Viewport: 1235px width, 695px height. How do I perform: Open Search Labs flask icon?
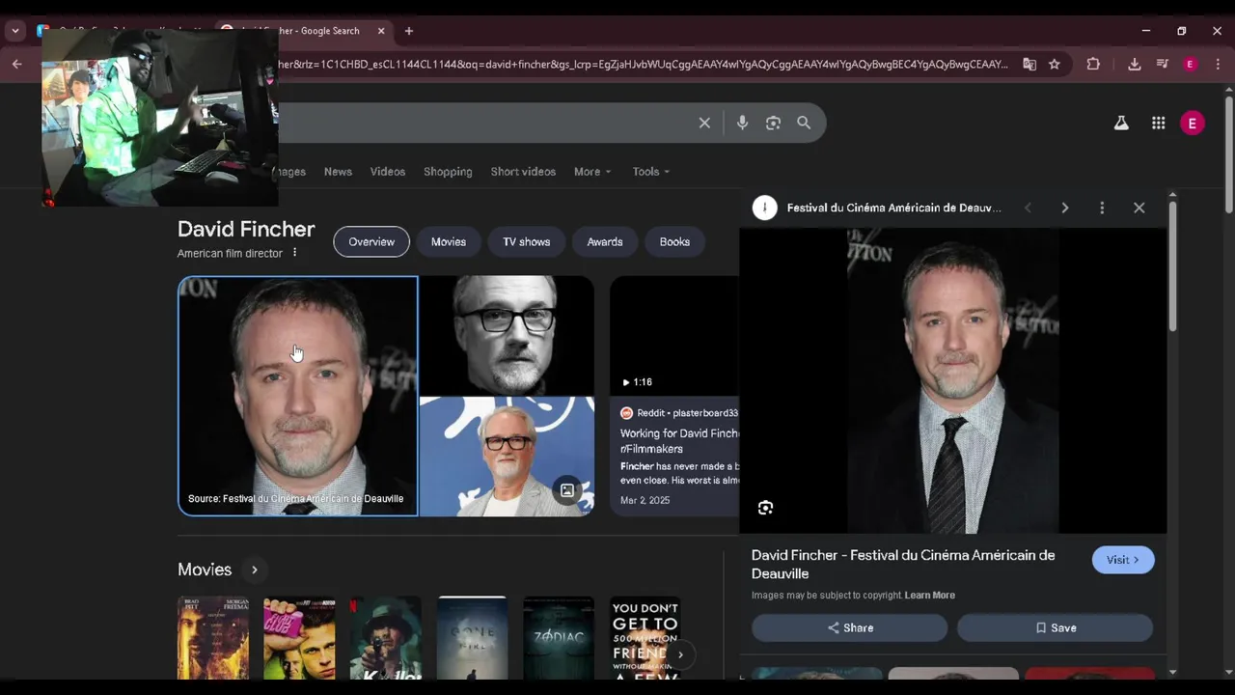pyautogui.click(x=1121, y=123)
